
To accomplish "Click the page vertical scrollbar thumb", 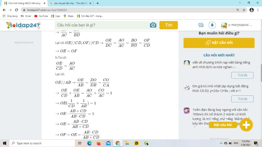I will (261, 73).
